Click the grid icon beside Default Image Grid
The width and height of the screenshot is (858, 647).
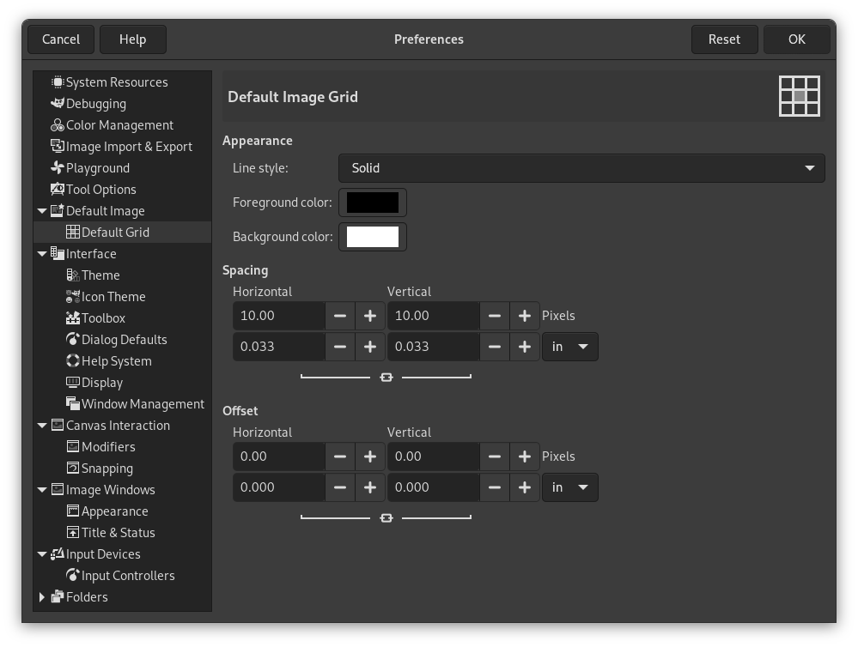[799, 96]
